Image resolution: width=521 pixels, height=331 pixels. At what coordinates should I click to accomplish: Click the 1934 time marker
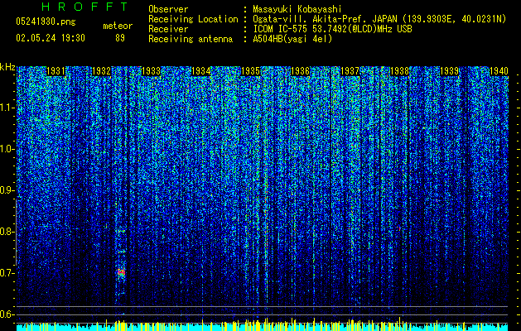click(x=201, y=71)
